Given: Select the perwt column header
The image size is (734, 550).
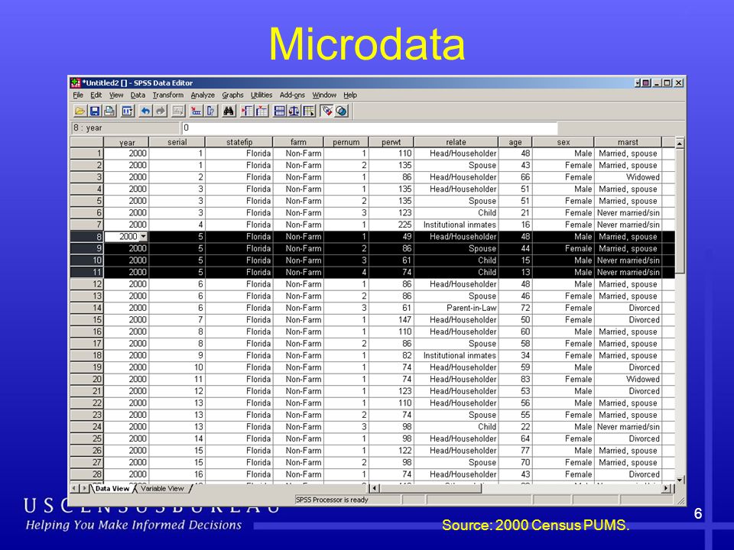Looking at the screenshot, I should (391, 142).
